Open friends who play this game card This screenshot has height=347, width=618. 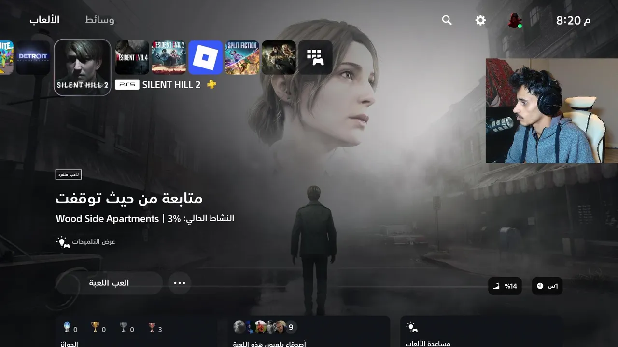pyautogui.click(x=309, y=332)
